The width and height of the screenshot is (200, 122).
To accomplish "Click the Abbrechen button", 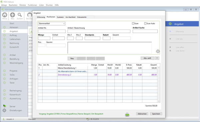I will [142, 114].
